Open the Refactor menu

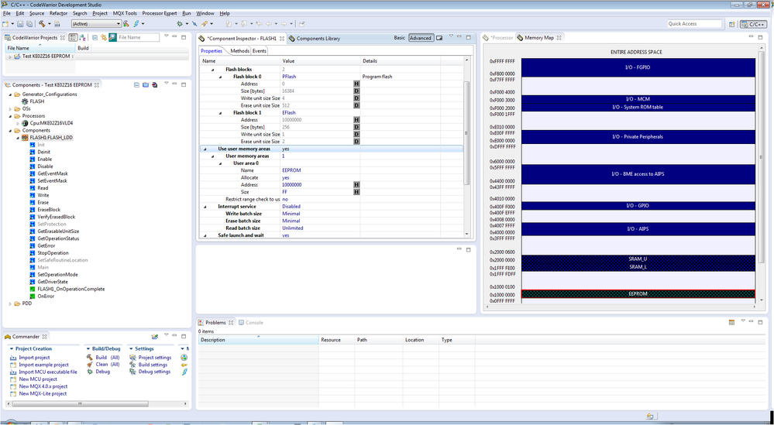point(59,13)
